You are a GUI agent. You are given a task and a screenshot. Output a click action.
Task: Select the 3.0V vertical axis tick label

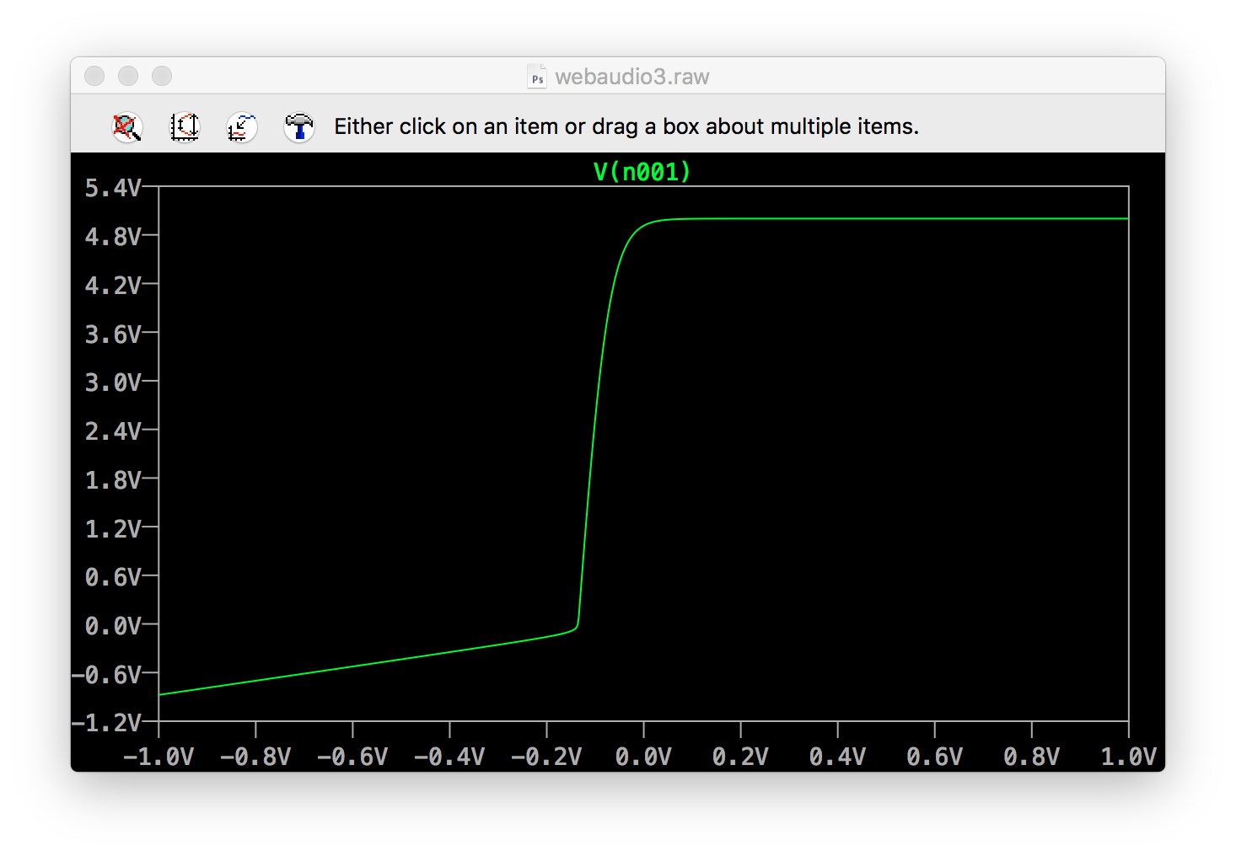coord(112,383)
